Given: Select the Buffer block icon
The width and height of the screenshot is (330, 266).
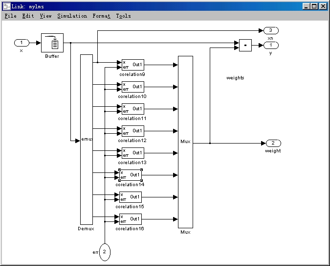Looking at the screenshot, I should (x=52, y=43).
